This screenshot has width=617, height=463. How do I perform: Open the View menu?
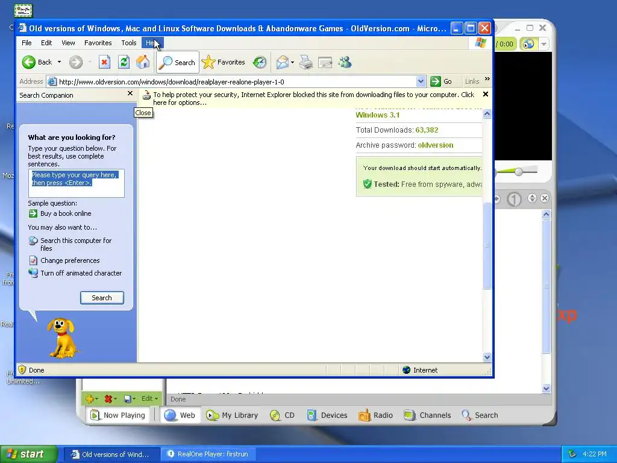click(68, 43)
